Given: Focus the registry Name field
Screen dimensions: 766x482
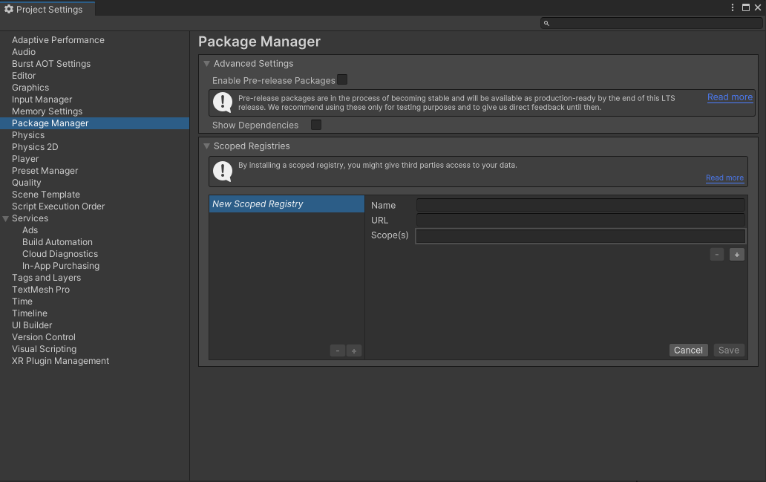Looking at the screenshot, I should (x=581, y=205).
